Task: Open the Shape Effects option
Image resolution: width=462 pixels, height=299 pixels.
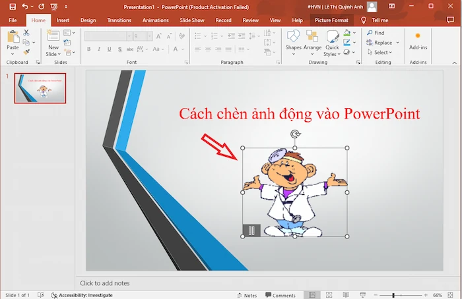Action: point(346,52)
